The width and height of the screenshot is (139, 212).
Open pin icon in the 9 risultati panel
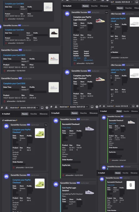click(x=100, y=106)
